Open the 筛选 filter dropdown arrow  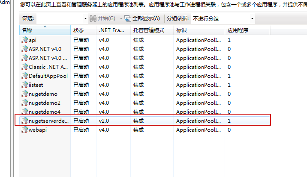coord(85,18)
